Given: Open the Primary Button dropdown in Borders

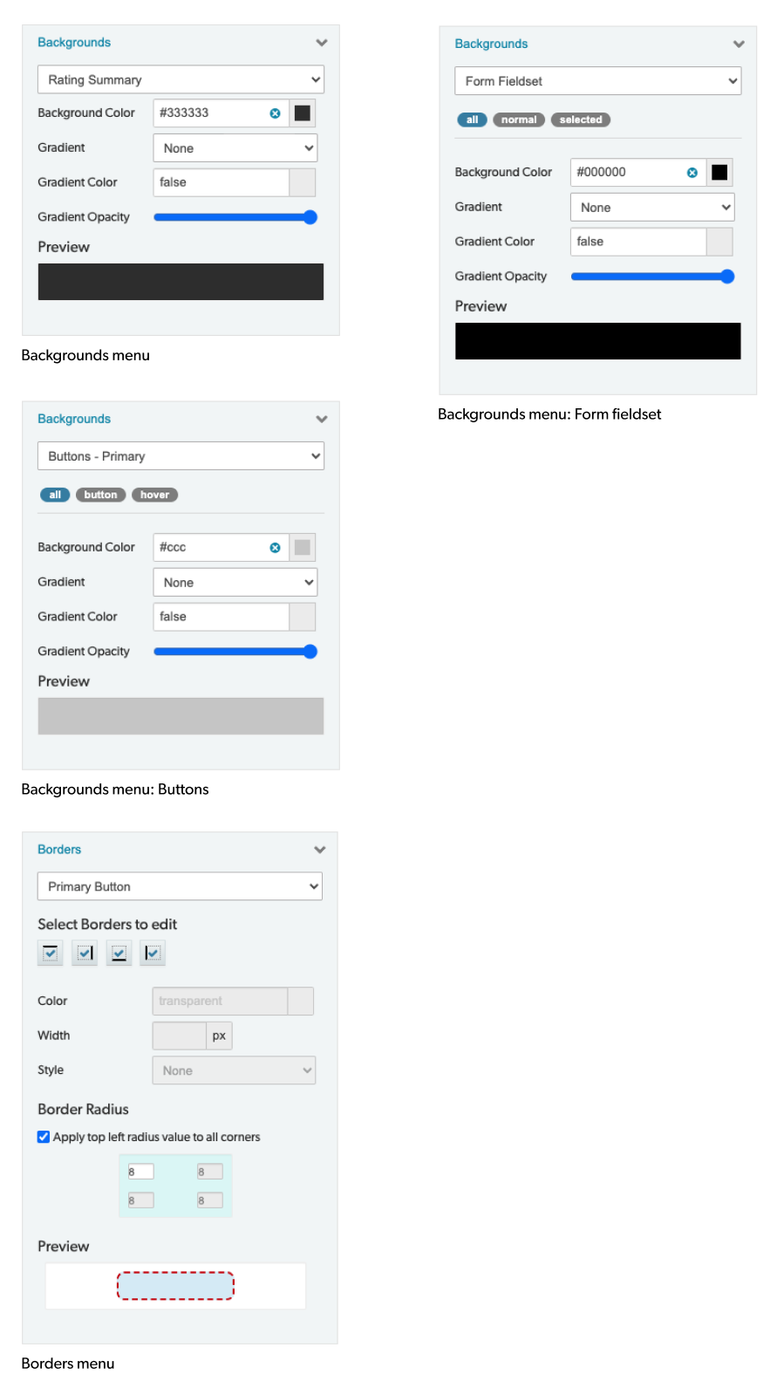Looking at the screenshot, I should 180,886.
